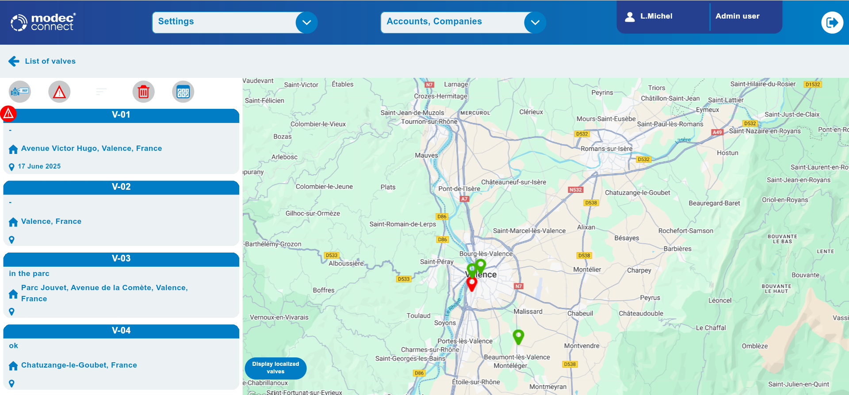The height and width of the screenshot is (395, 849).
Task: Expand the Settings dropdown arrow
Action: coord(306,23)
